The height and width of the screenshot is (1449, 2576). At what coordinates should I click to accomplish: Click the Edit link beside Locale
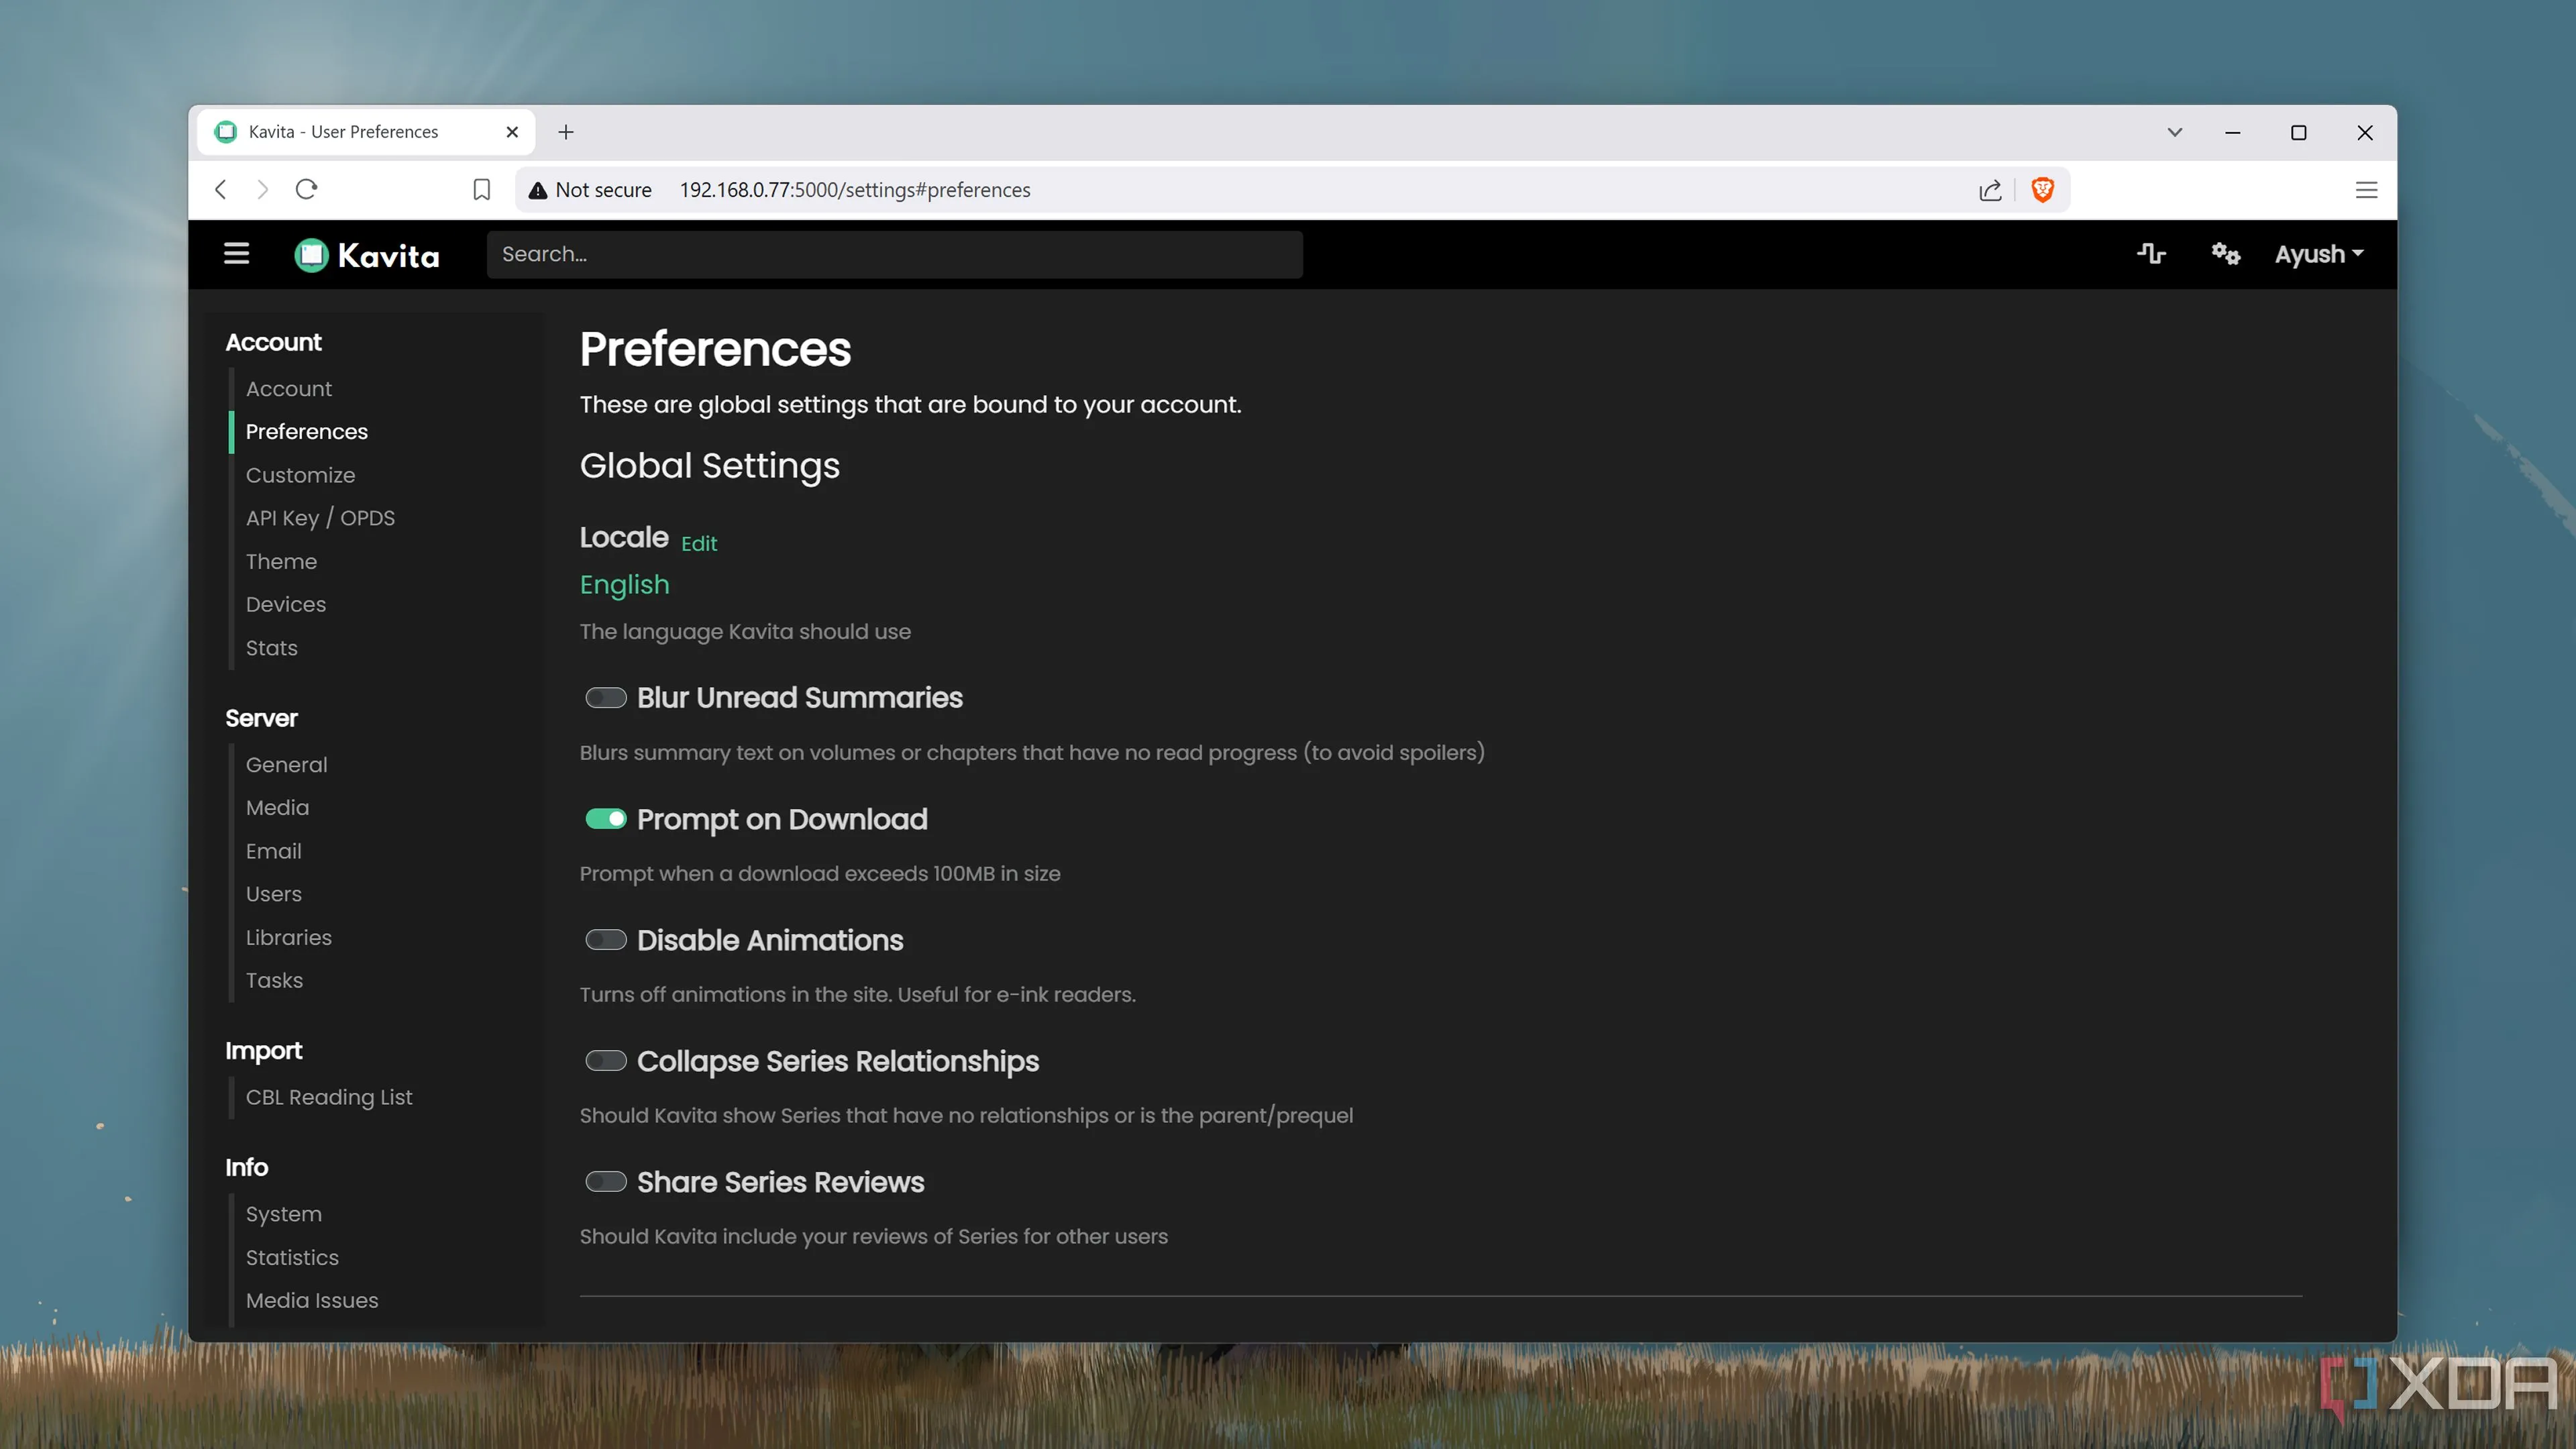tap(699, 544)
